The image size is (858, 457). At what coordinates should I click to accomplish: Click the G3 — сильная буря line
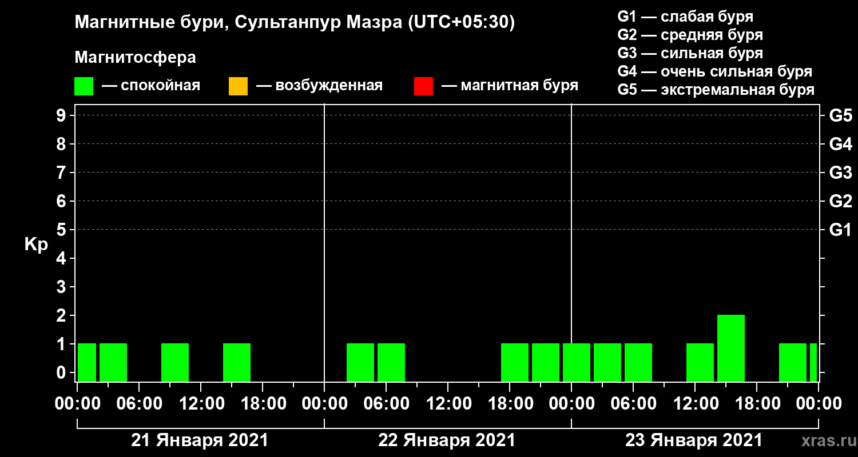tap(690, 53)
